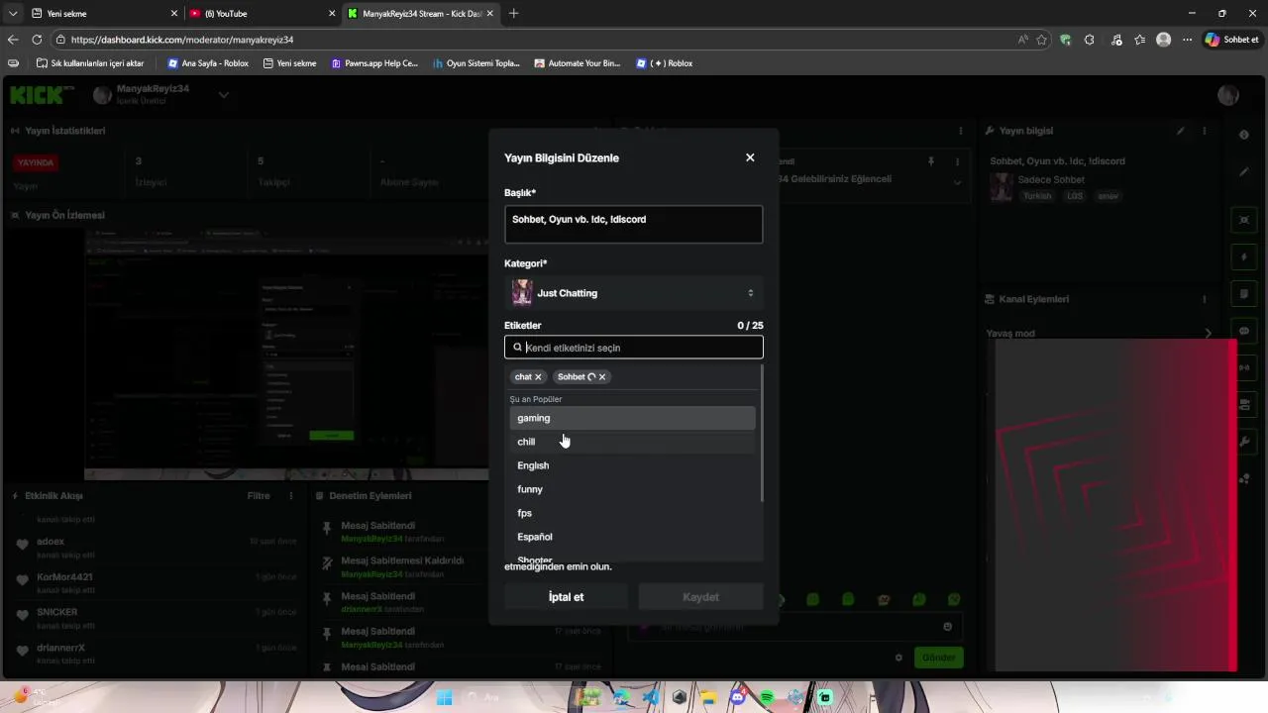This screenshot has height=713, width=1268.
Task: Click the Gönder send button
Action: [x=938, y=658]
